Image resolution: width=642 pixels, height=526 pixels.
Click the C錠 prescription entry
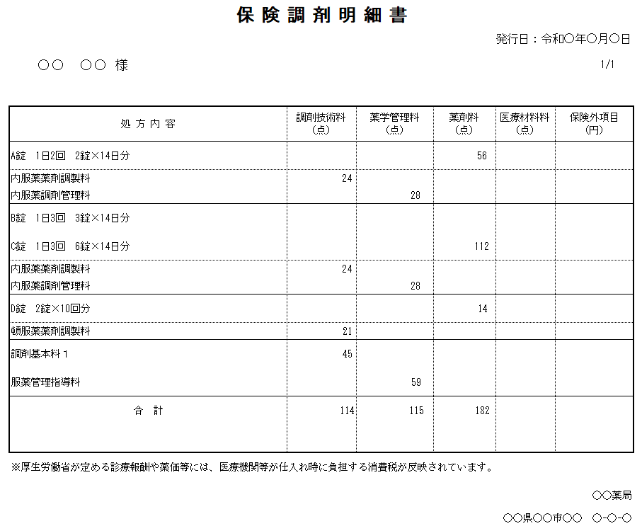click(x=71, y=246)
